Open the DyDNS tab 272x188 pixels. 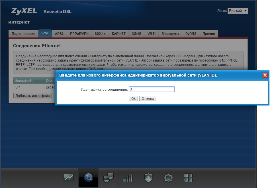191,34
